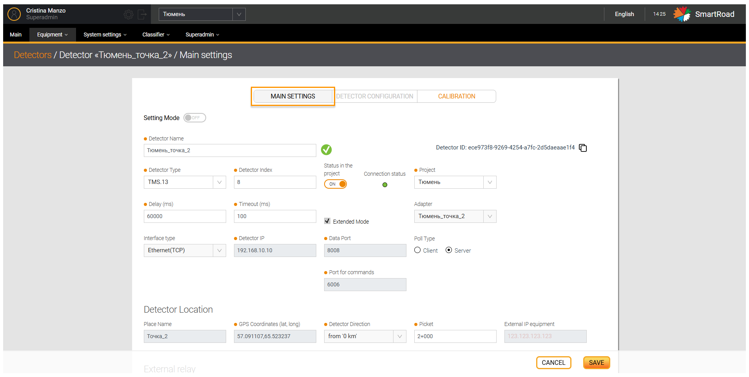749x377 pixels.
Task: Click the Place Name field
Action: click(x=185, y=336)
